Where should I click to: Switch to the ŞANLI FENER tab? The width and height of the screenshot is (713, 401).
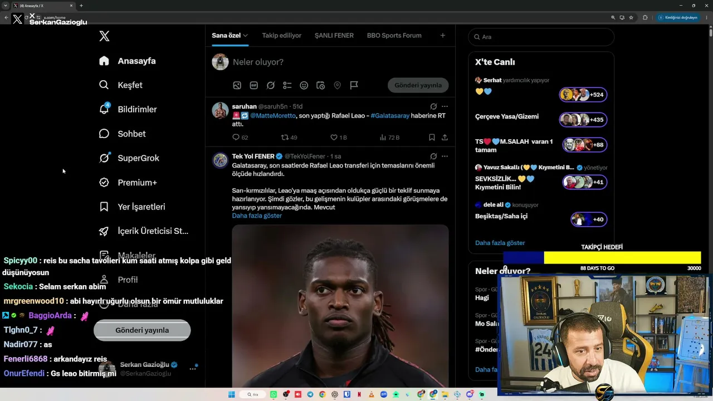point(334,36)
